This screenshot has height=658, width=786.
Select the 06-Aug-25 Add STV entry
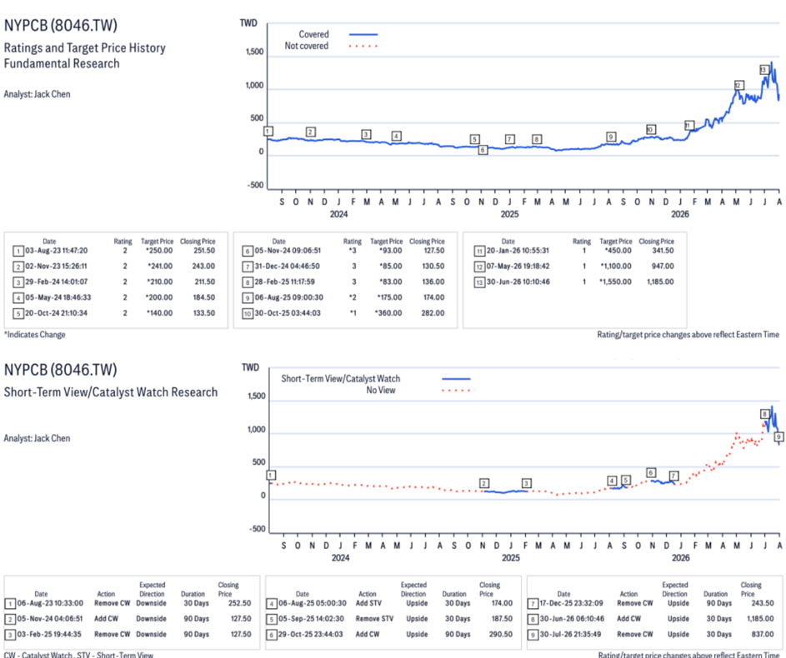pyautogui.click(x=392, y=603)
